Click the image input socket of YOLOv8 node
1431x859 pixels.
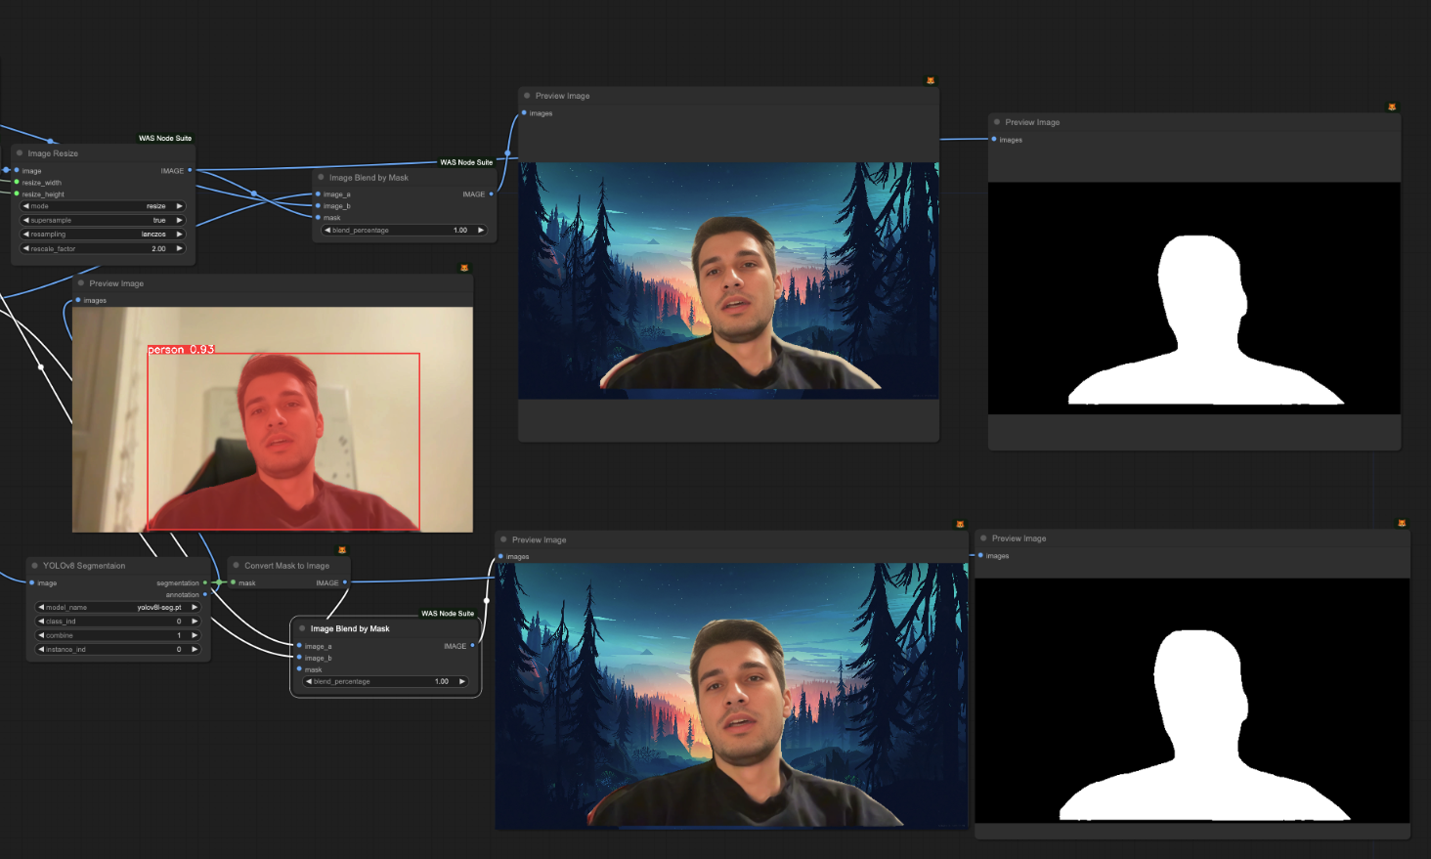(x=32, y=582)
